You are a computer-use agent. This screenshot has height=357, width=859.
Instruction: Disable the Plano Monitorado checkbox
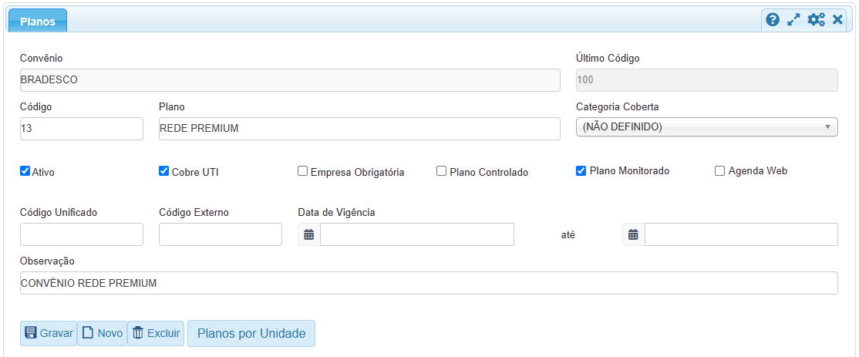581,171
